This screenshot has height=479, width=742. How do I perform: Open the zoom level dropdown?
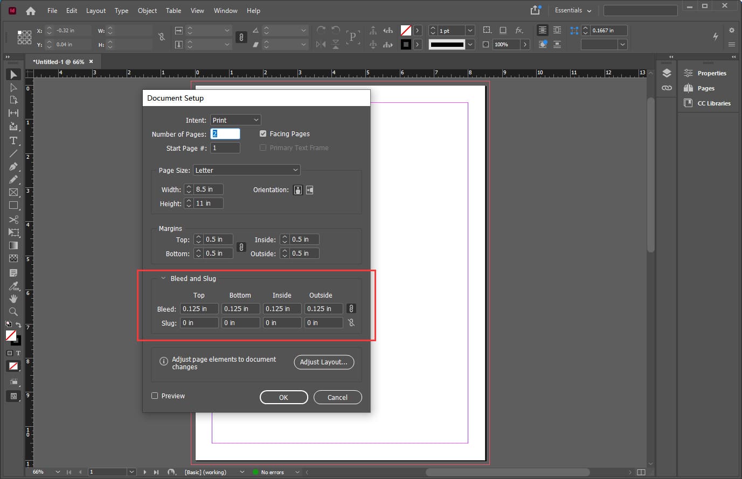(58, 472)
